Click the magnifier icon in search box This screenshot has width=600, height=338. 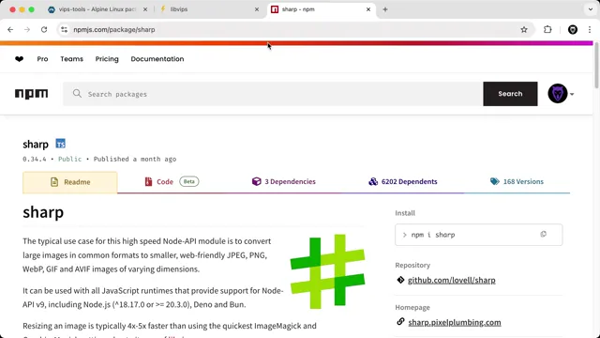[x=77, y=94]
